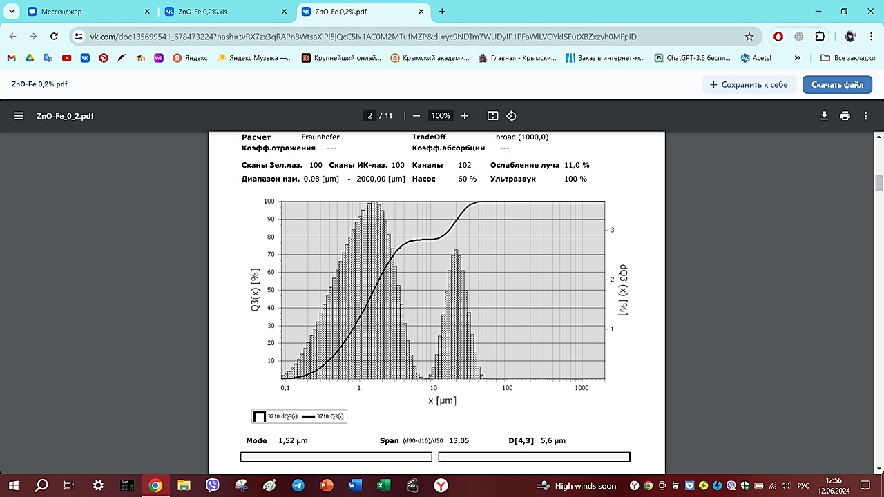Open Все закладки folder
884x497 pixels.
[x=849, y=58]
